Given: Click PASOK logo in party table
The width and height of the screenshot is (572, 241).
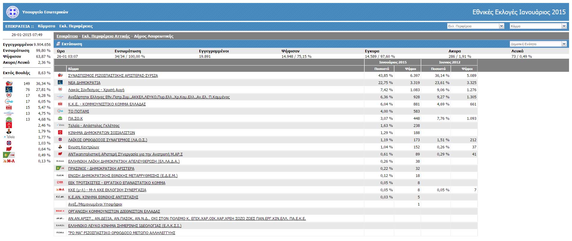Looking at the screenshot, I should point(60,118).
